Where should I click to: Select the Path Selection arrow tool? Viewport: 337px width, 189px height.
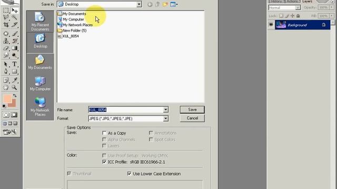[6, 64]
